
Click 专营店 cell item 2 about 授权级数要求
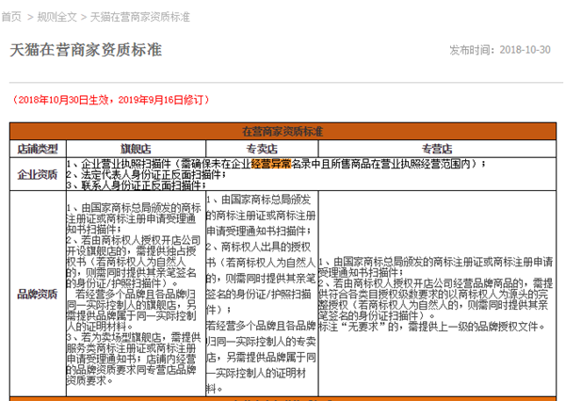[x=436, y=299]
